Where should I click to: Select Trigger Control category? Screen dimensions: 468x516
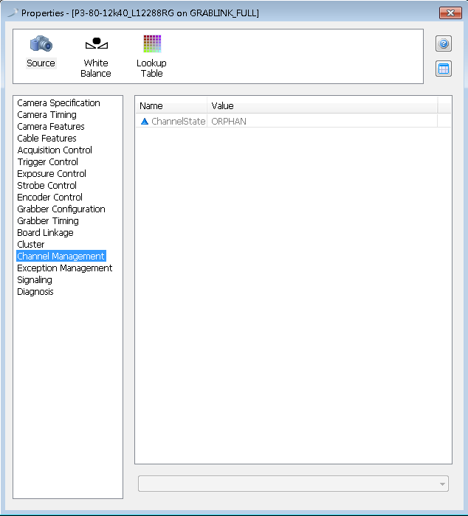48,162
